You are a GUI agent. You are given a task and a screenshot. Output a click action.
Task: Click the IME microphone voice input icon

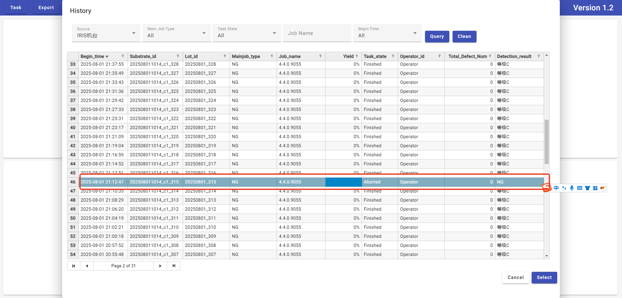point(572,188)
